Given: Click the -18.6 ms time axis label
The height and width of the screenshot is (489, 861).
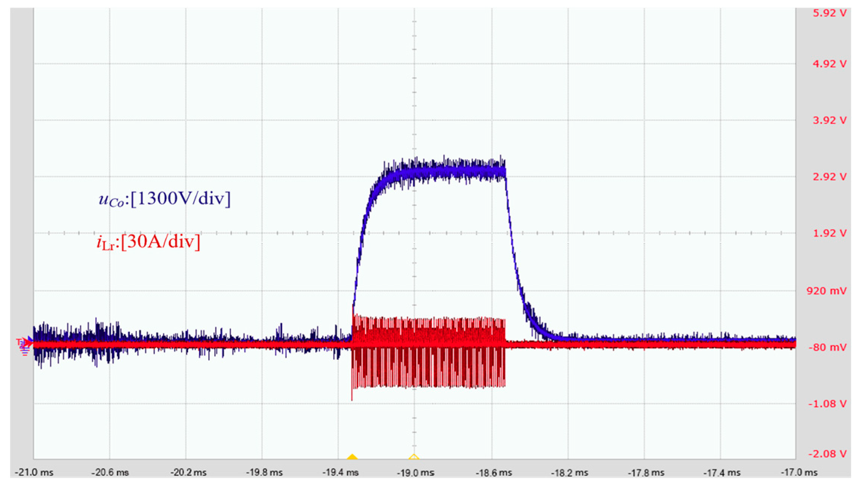Looking at the screenshot, I should [493, 472].
